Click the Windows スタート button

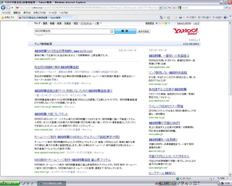(x=10, y=183)
